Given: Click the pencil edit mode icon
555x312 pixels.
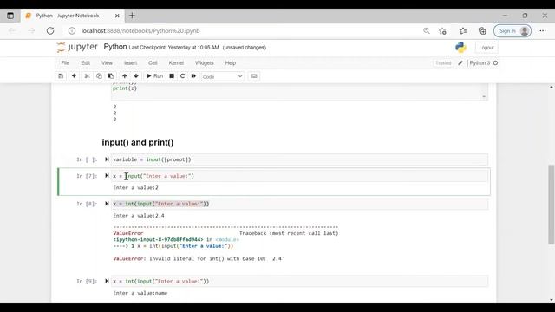Looking at the screenshot, I should [x=460, y=63].
